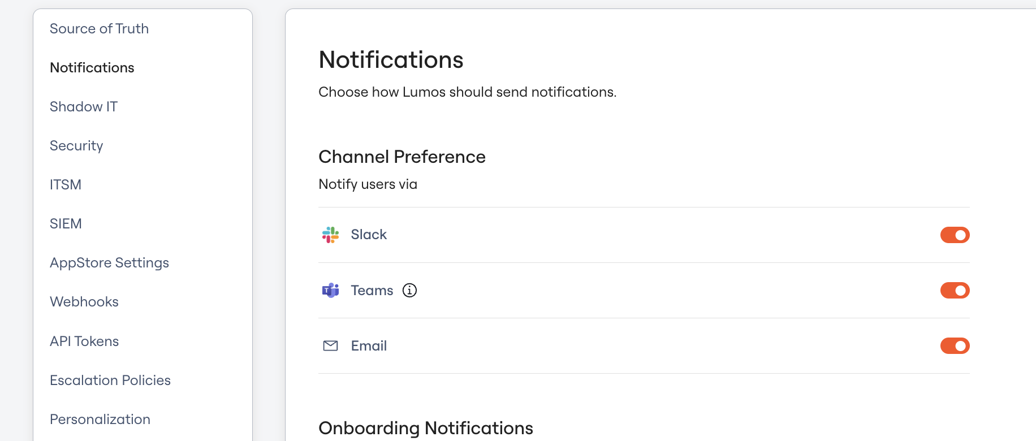1036x441 pixels.
Task: Turn off the Teams channel toggle
Action: pyautogui.click(x=955, y=290)
